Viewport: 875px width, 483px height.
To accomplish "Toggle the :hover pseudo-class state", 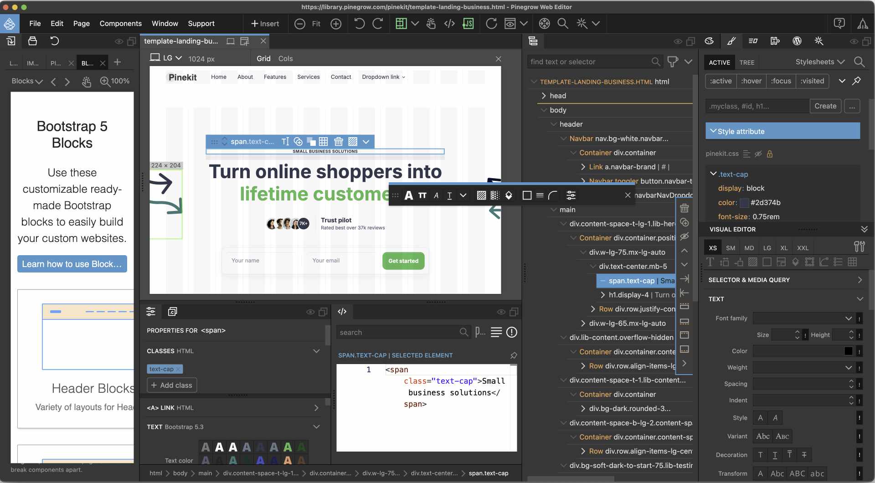I will 751,81.
